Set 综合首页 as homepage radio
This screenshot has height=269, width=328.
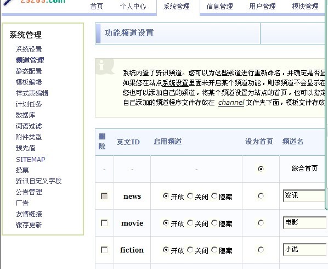[261, 169]
